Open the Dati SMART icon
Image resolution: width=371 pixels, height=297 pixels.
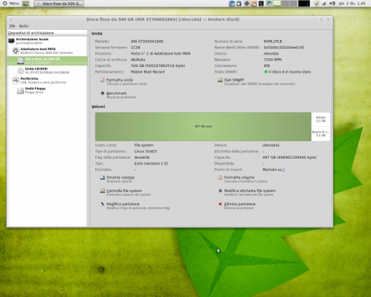pos(220,80)
